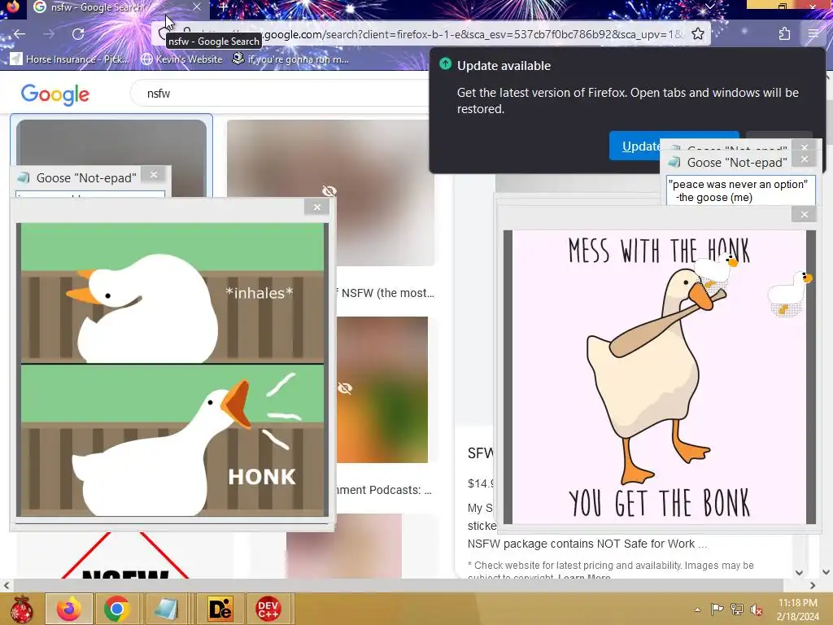The width and height of the screenshot is (833, 625).
Task: Focus the Google search box containing nsfw
Action: [281, 94]
